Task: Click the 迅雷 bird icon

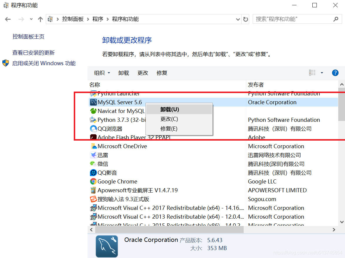Action: pos(93,155)
